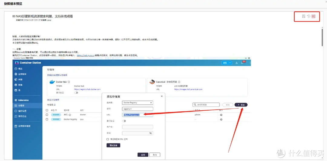The image size is (327, 161).
Task: Open the three-dot more menu in header
Action: point(250,63)
